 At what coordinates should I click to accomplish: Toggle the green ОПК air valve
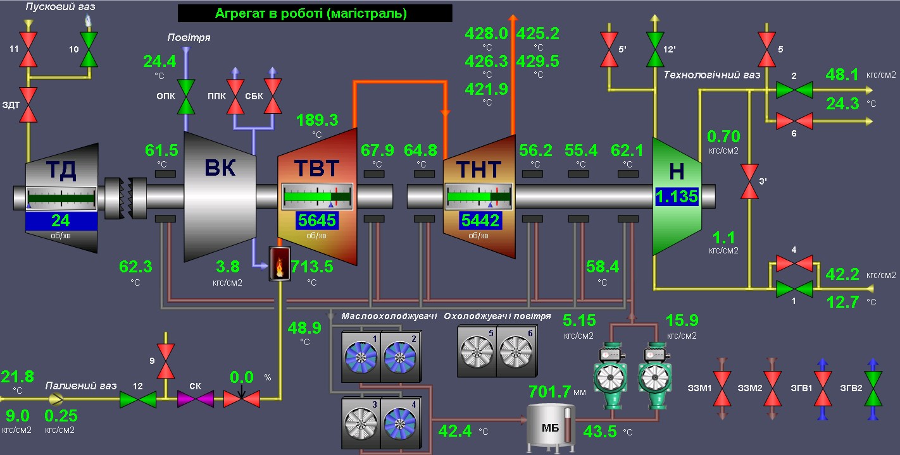point(187,97)
